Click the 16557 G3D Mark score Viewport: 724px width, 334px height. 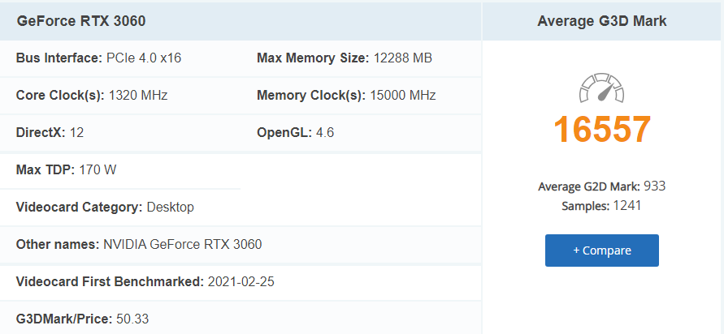601,130
